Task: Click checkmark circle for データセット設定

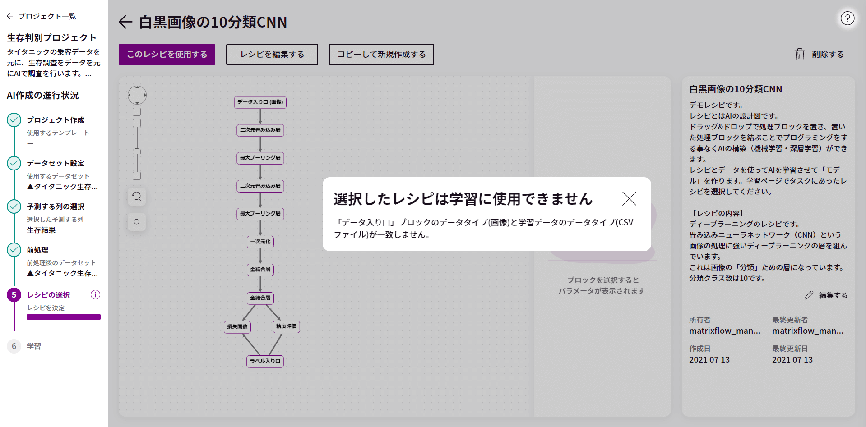Action: coord(14,163)
